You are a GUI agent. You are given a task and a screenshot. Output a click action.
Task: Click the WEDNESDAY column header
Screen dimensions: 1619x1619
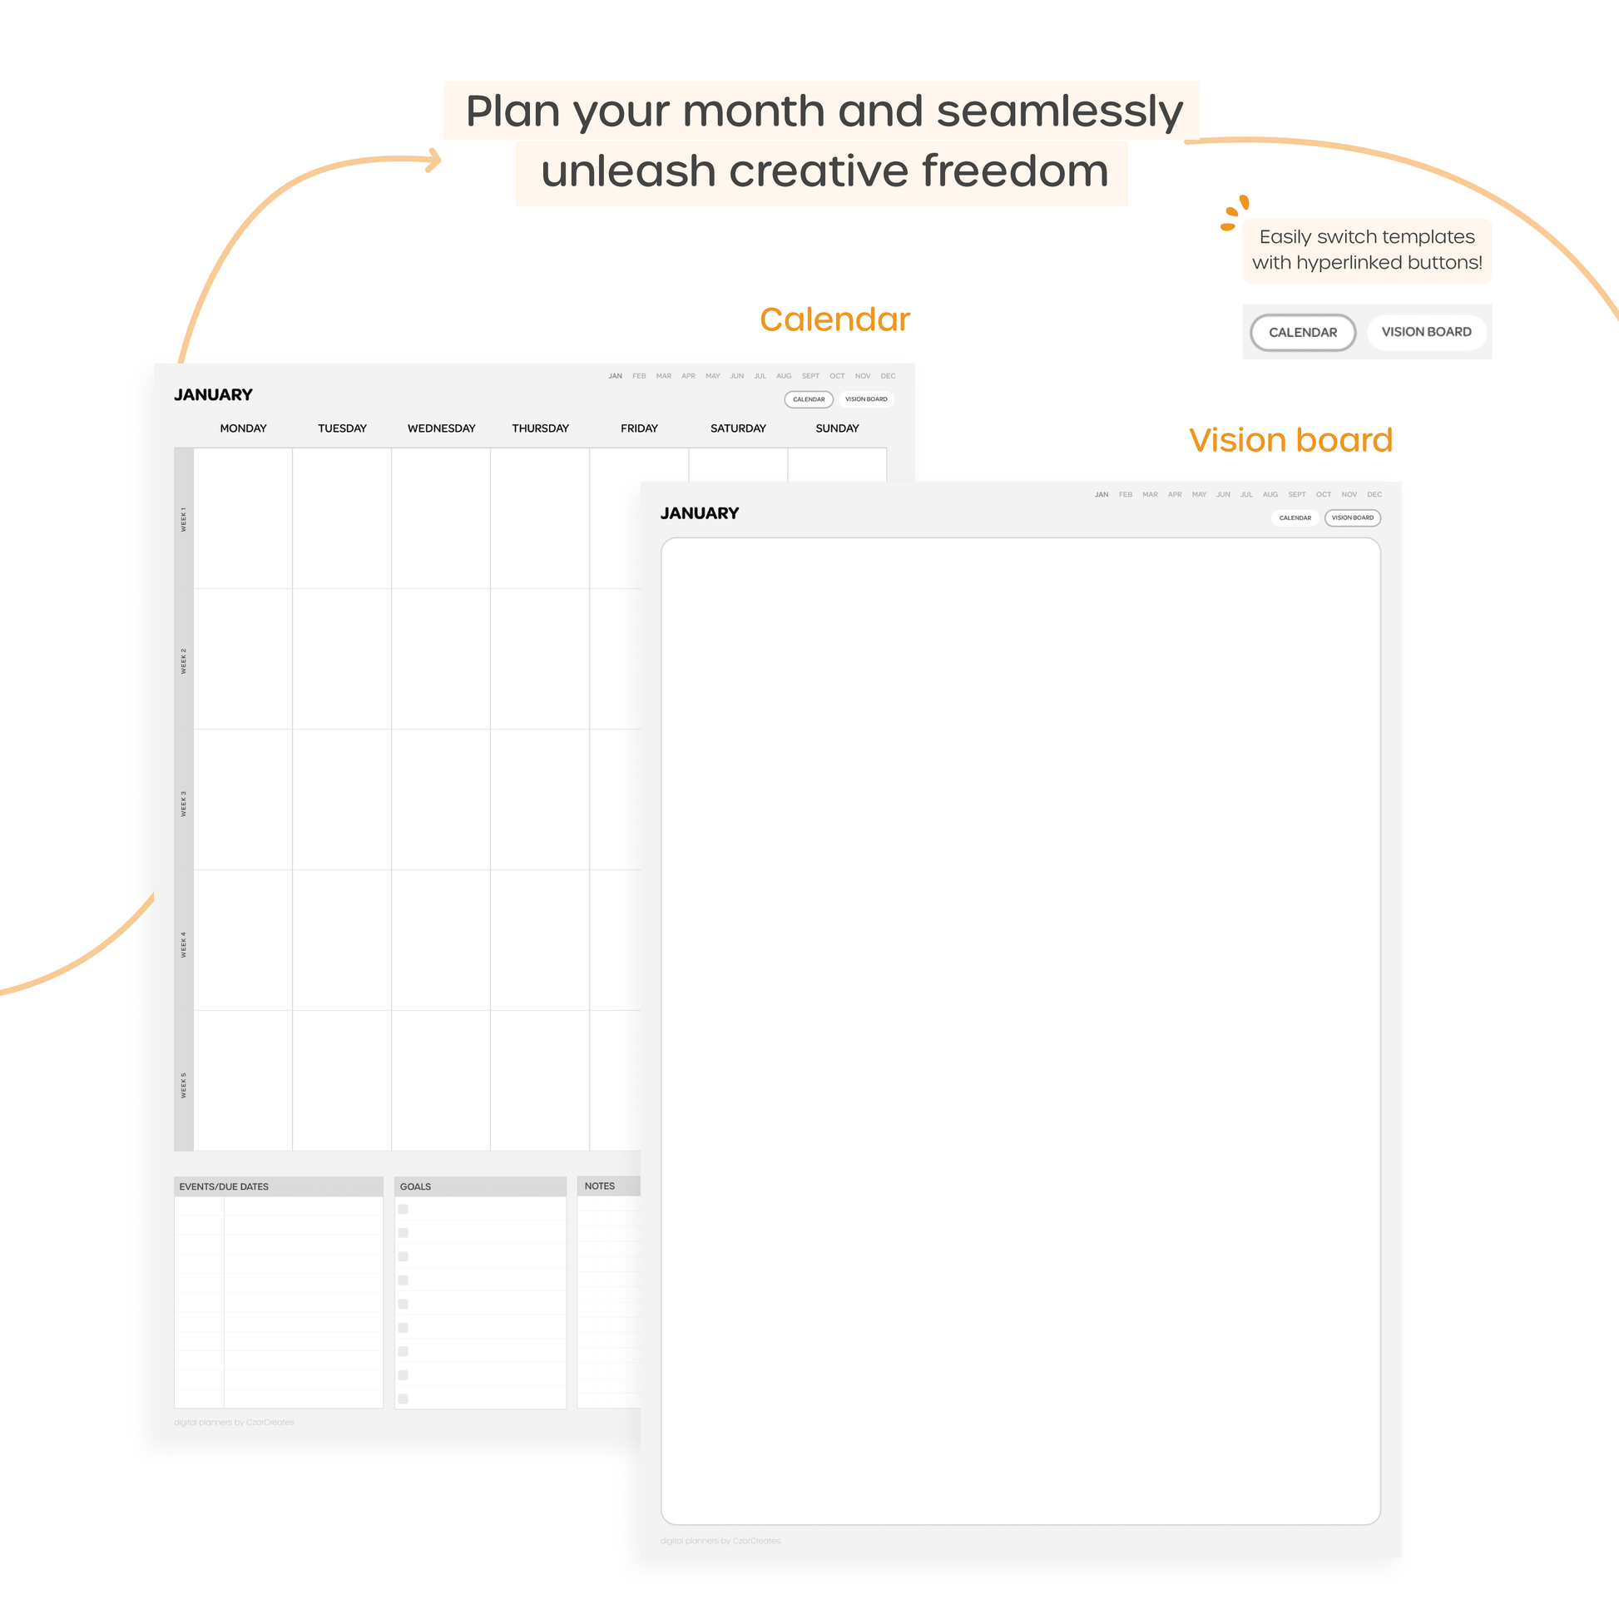click(441, 428)
